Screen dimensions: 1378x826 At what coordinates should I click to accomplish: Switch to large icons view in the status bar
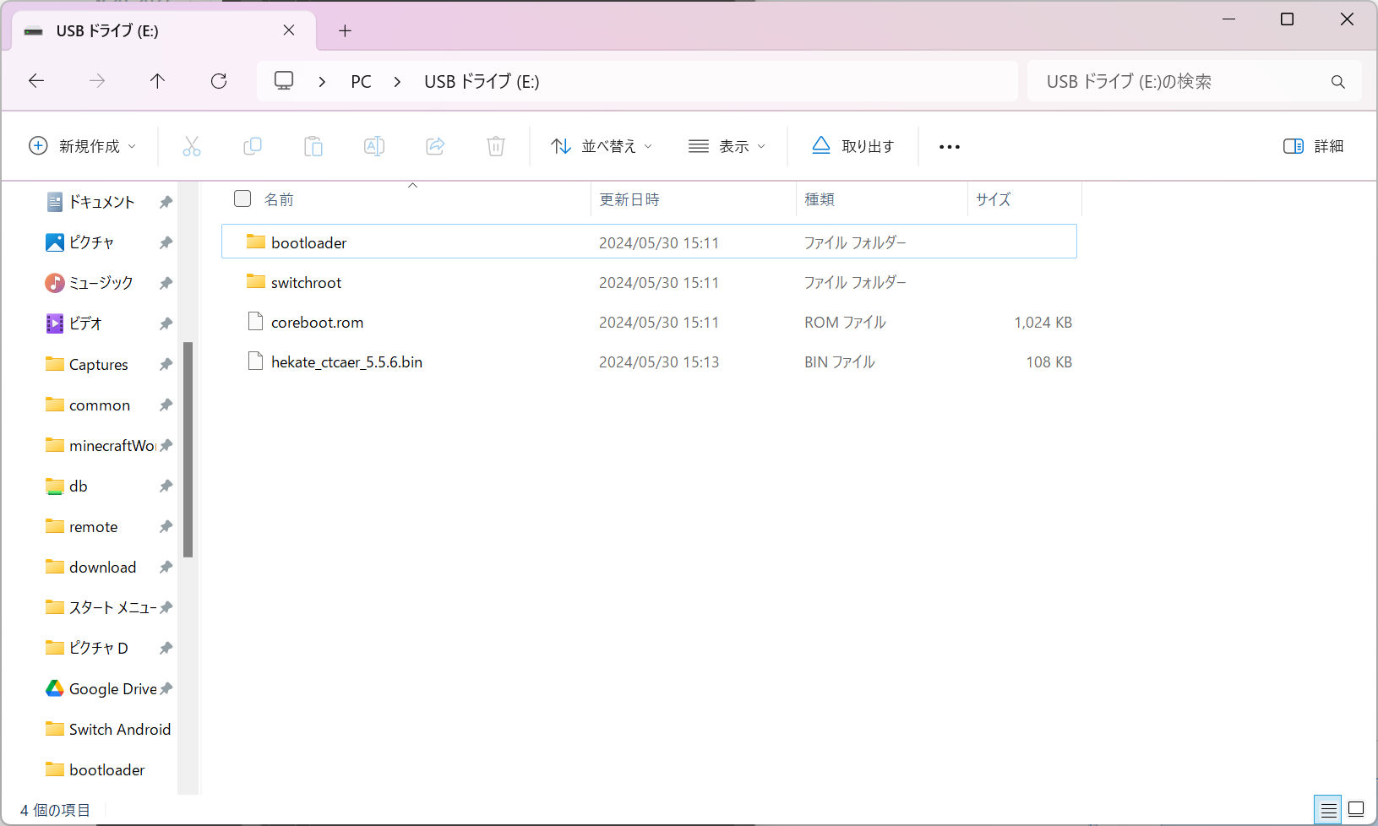pyautogui.click(x=1356, y=809)
